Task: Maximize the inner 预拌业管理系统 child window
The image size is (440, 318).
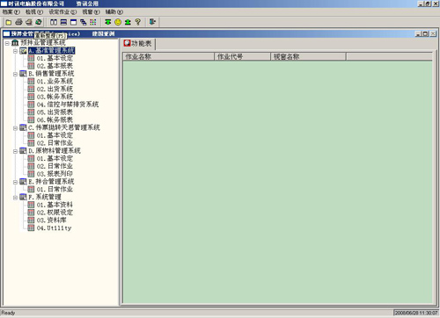Action: pyautogui.click(x=426, y=34)
